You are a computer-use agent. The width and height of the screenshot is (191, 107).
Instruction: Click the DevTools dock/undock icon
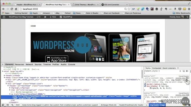(x=3, y=105)
